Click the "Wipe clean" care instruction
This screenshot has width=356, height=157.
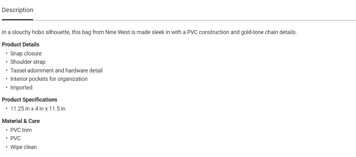(23, 147)
